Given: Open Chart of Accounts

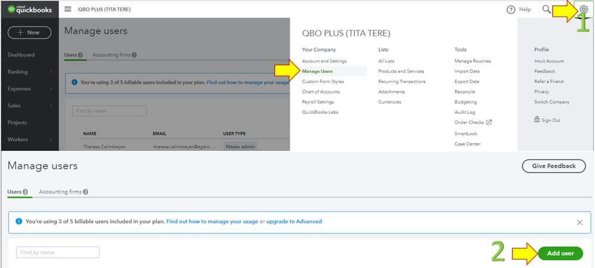Looking at the screenshot, I should pos(320,92).
